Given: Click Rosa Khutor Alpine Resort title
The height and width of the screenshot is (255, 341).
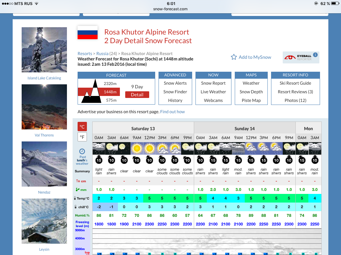Looking at the screenshot, I should pyautogui.click(x=147, y=32).
